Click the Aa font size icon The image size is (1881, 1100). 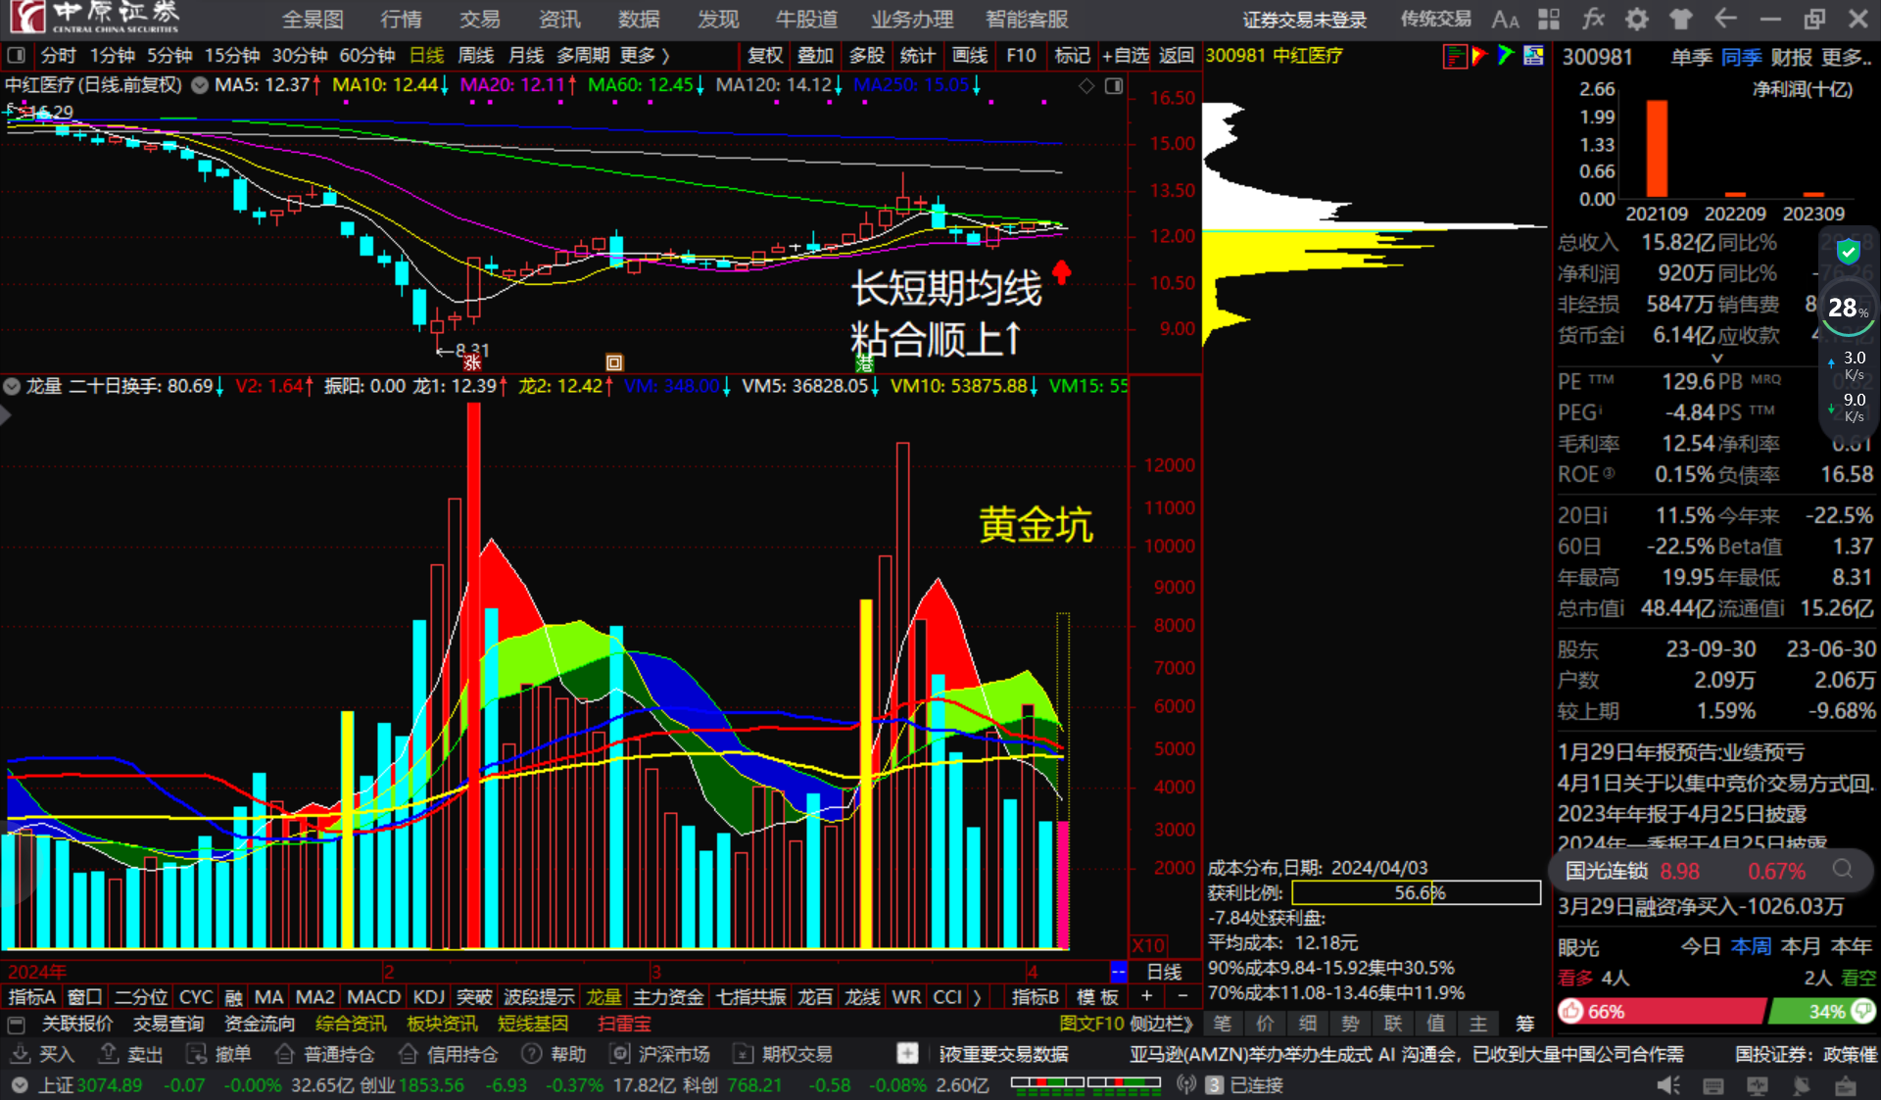pyautogui.click(x=1505, y=20)
